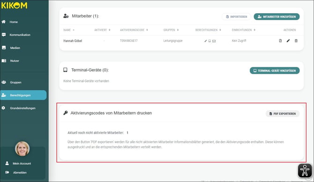Click the Kein Zugriff cell
314x182 pixels.
pyautogui.click(x=239, y=41)
